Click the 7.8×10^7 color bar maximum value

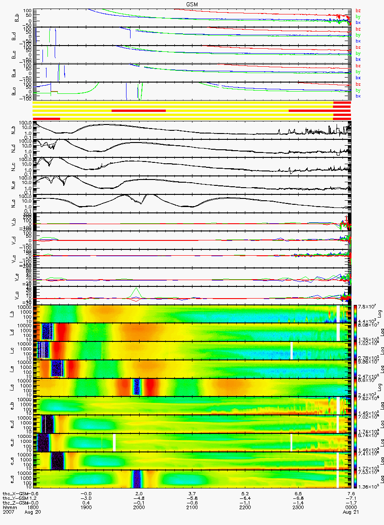[x=366, y=307]
